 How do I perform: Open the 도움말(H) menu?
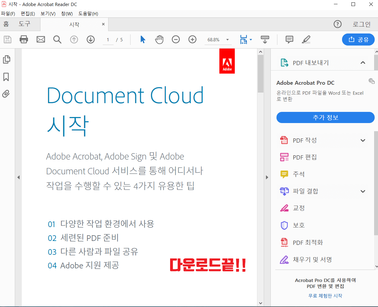pos(88,14)
